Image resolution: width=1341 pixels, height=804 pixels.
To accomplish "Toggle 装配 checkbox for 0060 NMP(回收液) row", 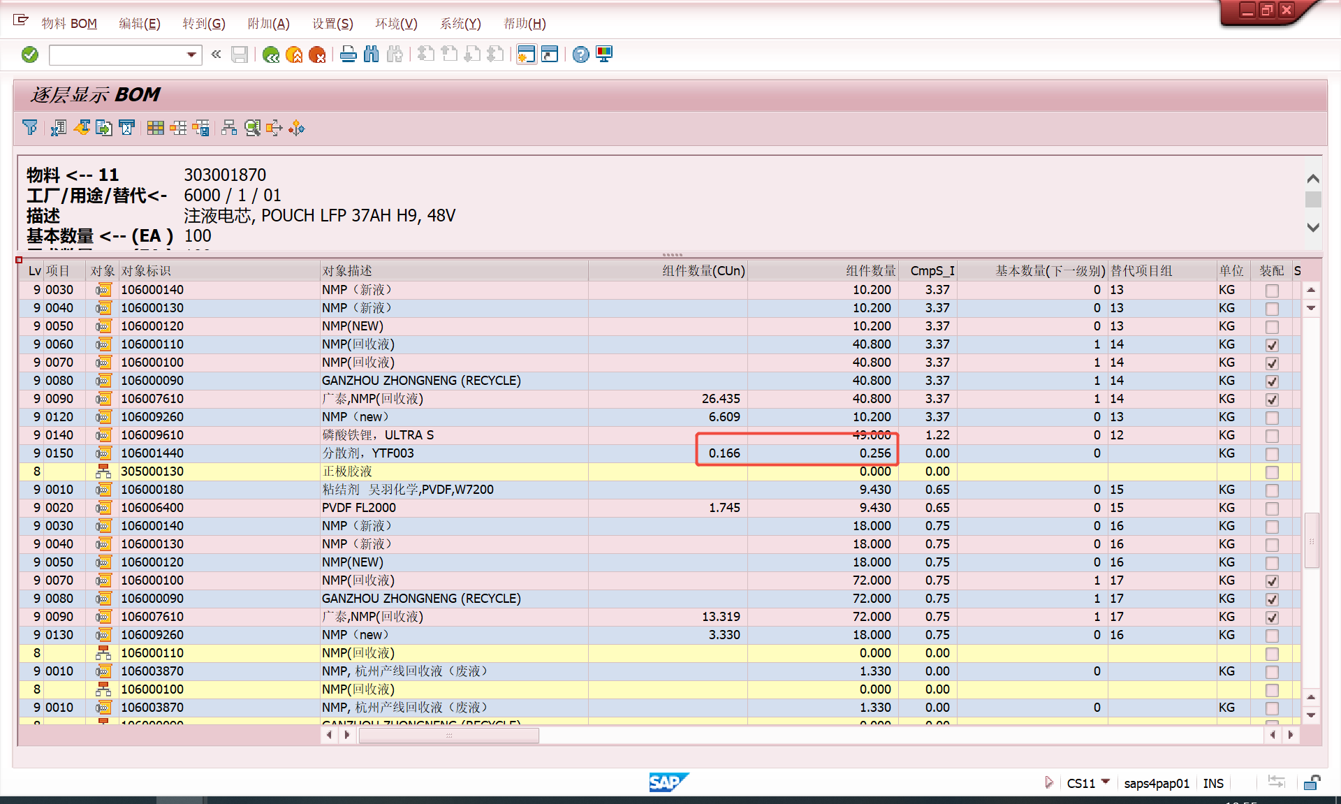I will (x=1272, y=345).
